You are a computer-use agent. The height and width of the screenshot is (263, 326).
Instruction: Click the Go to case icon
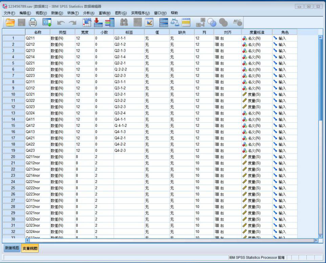pos(87,22)
